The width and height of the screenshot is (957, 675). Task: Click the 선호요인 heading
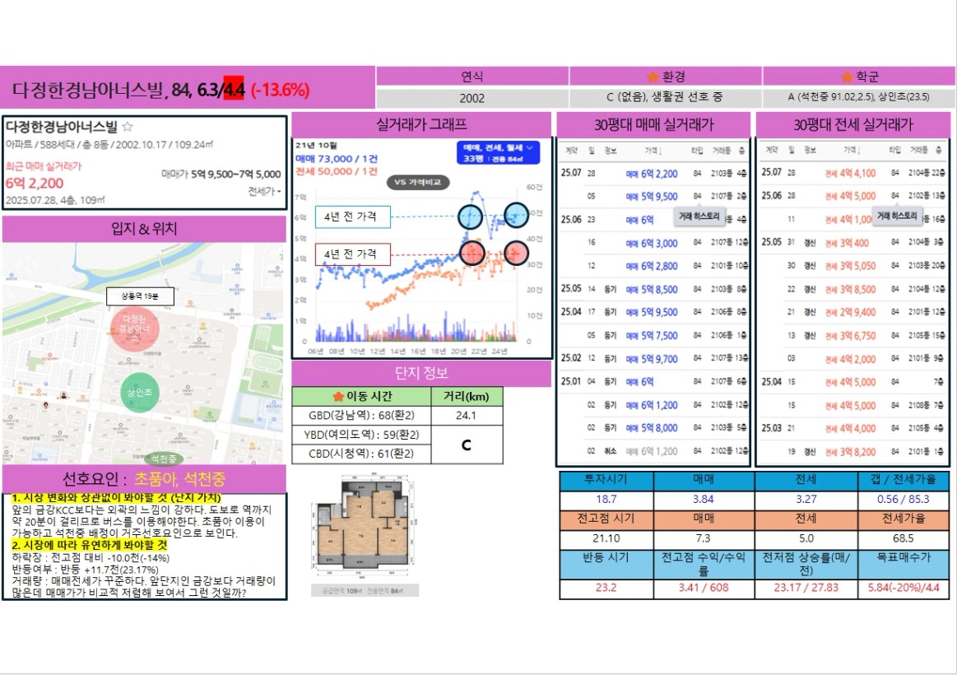pos(144,479)
